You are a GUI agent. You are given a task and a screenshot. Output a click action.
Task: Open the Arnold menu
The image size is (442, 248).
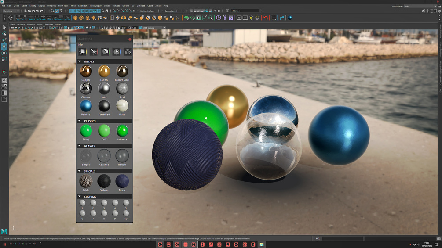tap(158, 6)
